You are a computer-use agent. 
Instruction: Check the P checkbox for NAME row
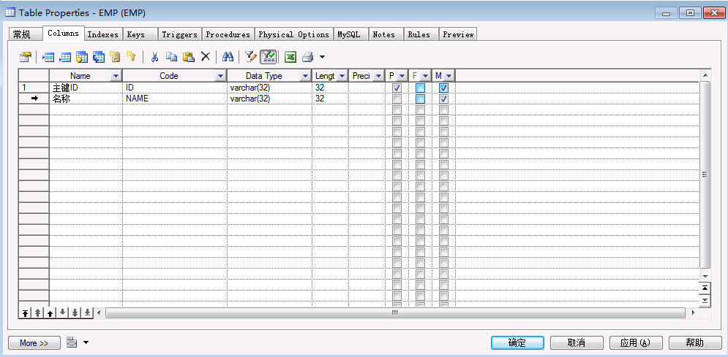click(397, 99)
